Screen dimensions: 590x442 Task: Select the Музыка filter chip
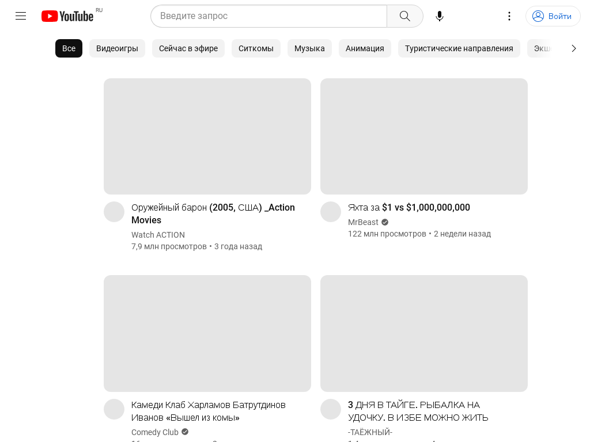tap(309, 48)
